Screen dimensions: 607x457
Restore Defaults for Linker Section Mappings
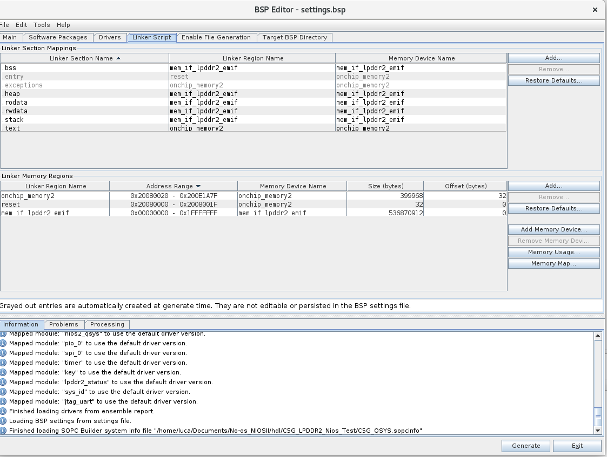pyautogui.click(x=553, y=80)
